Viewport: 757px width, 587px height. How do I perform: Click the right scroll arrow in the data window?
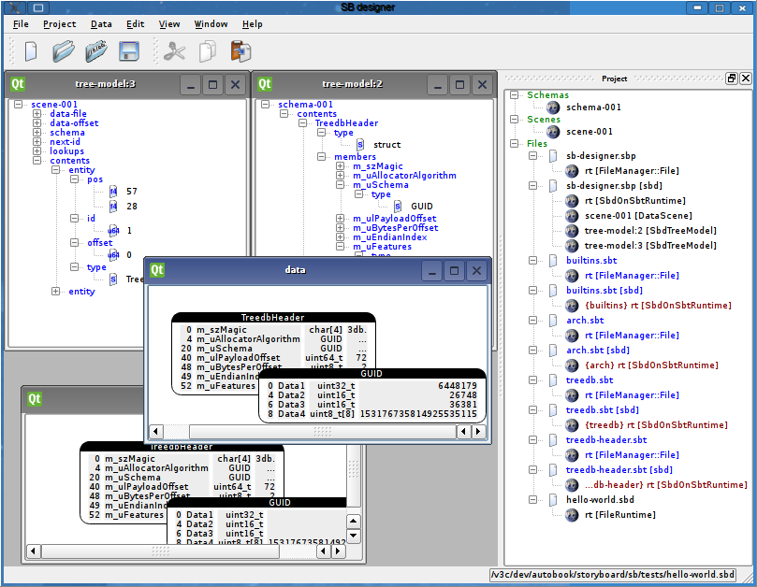(x=478, y=432)
